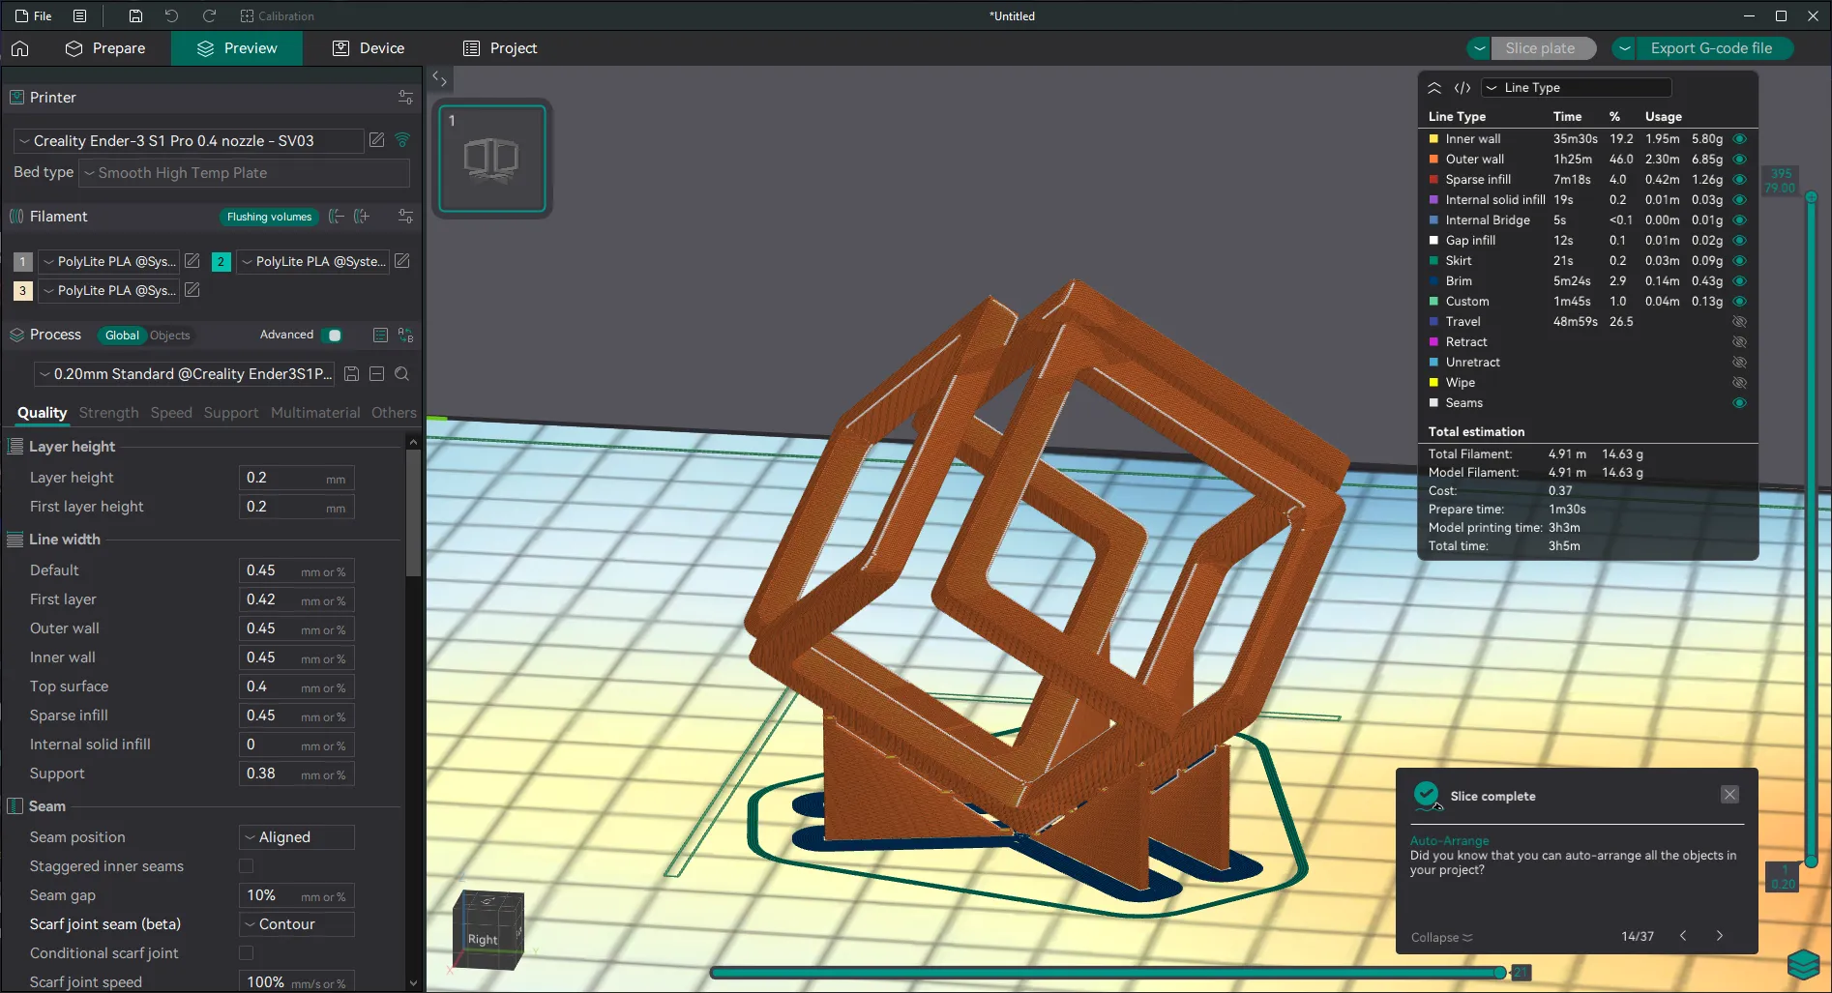Click the layers icon at bottom right
The height and width of the screenshot is (993, 1832).
[1803, 965]
